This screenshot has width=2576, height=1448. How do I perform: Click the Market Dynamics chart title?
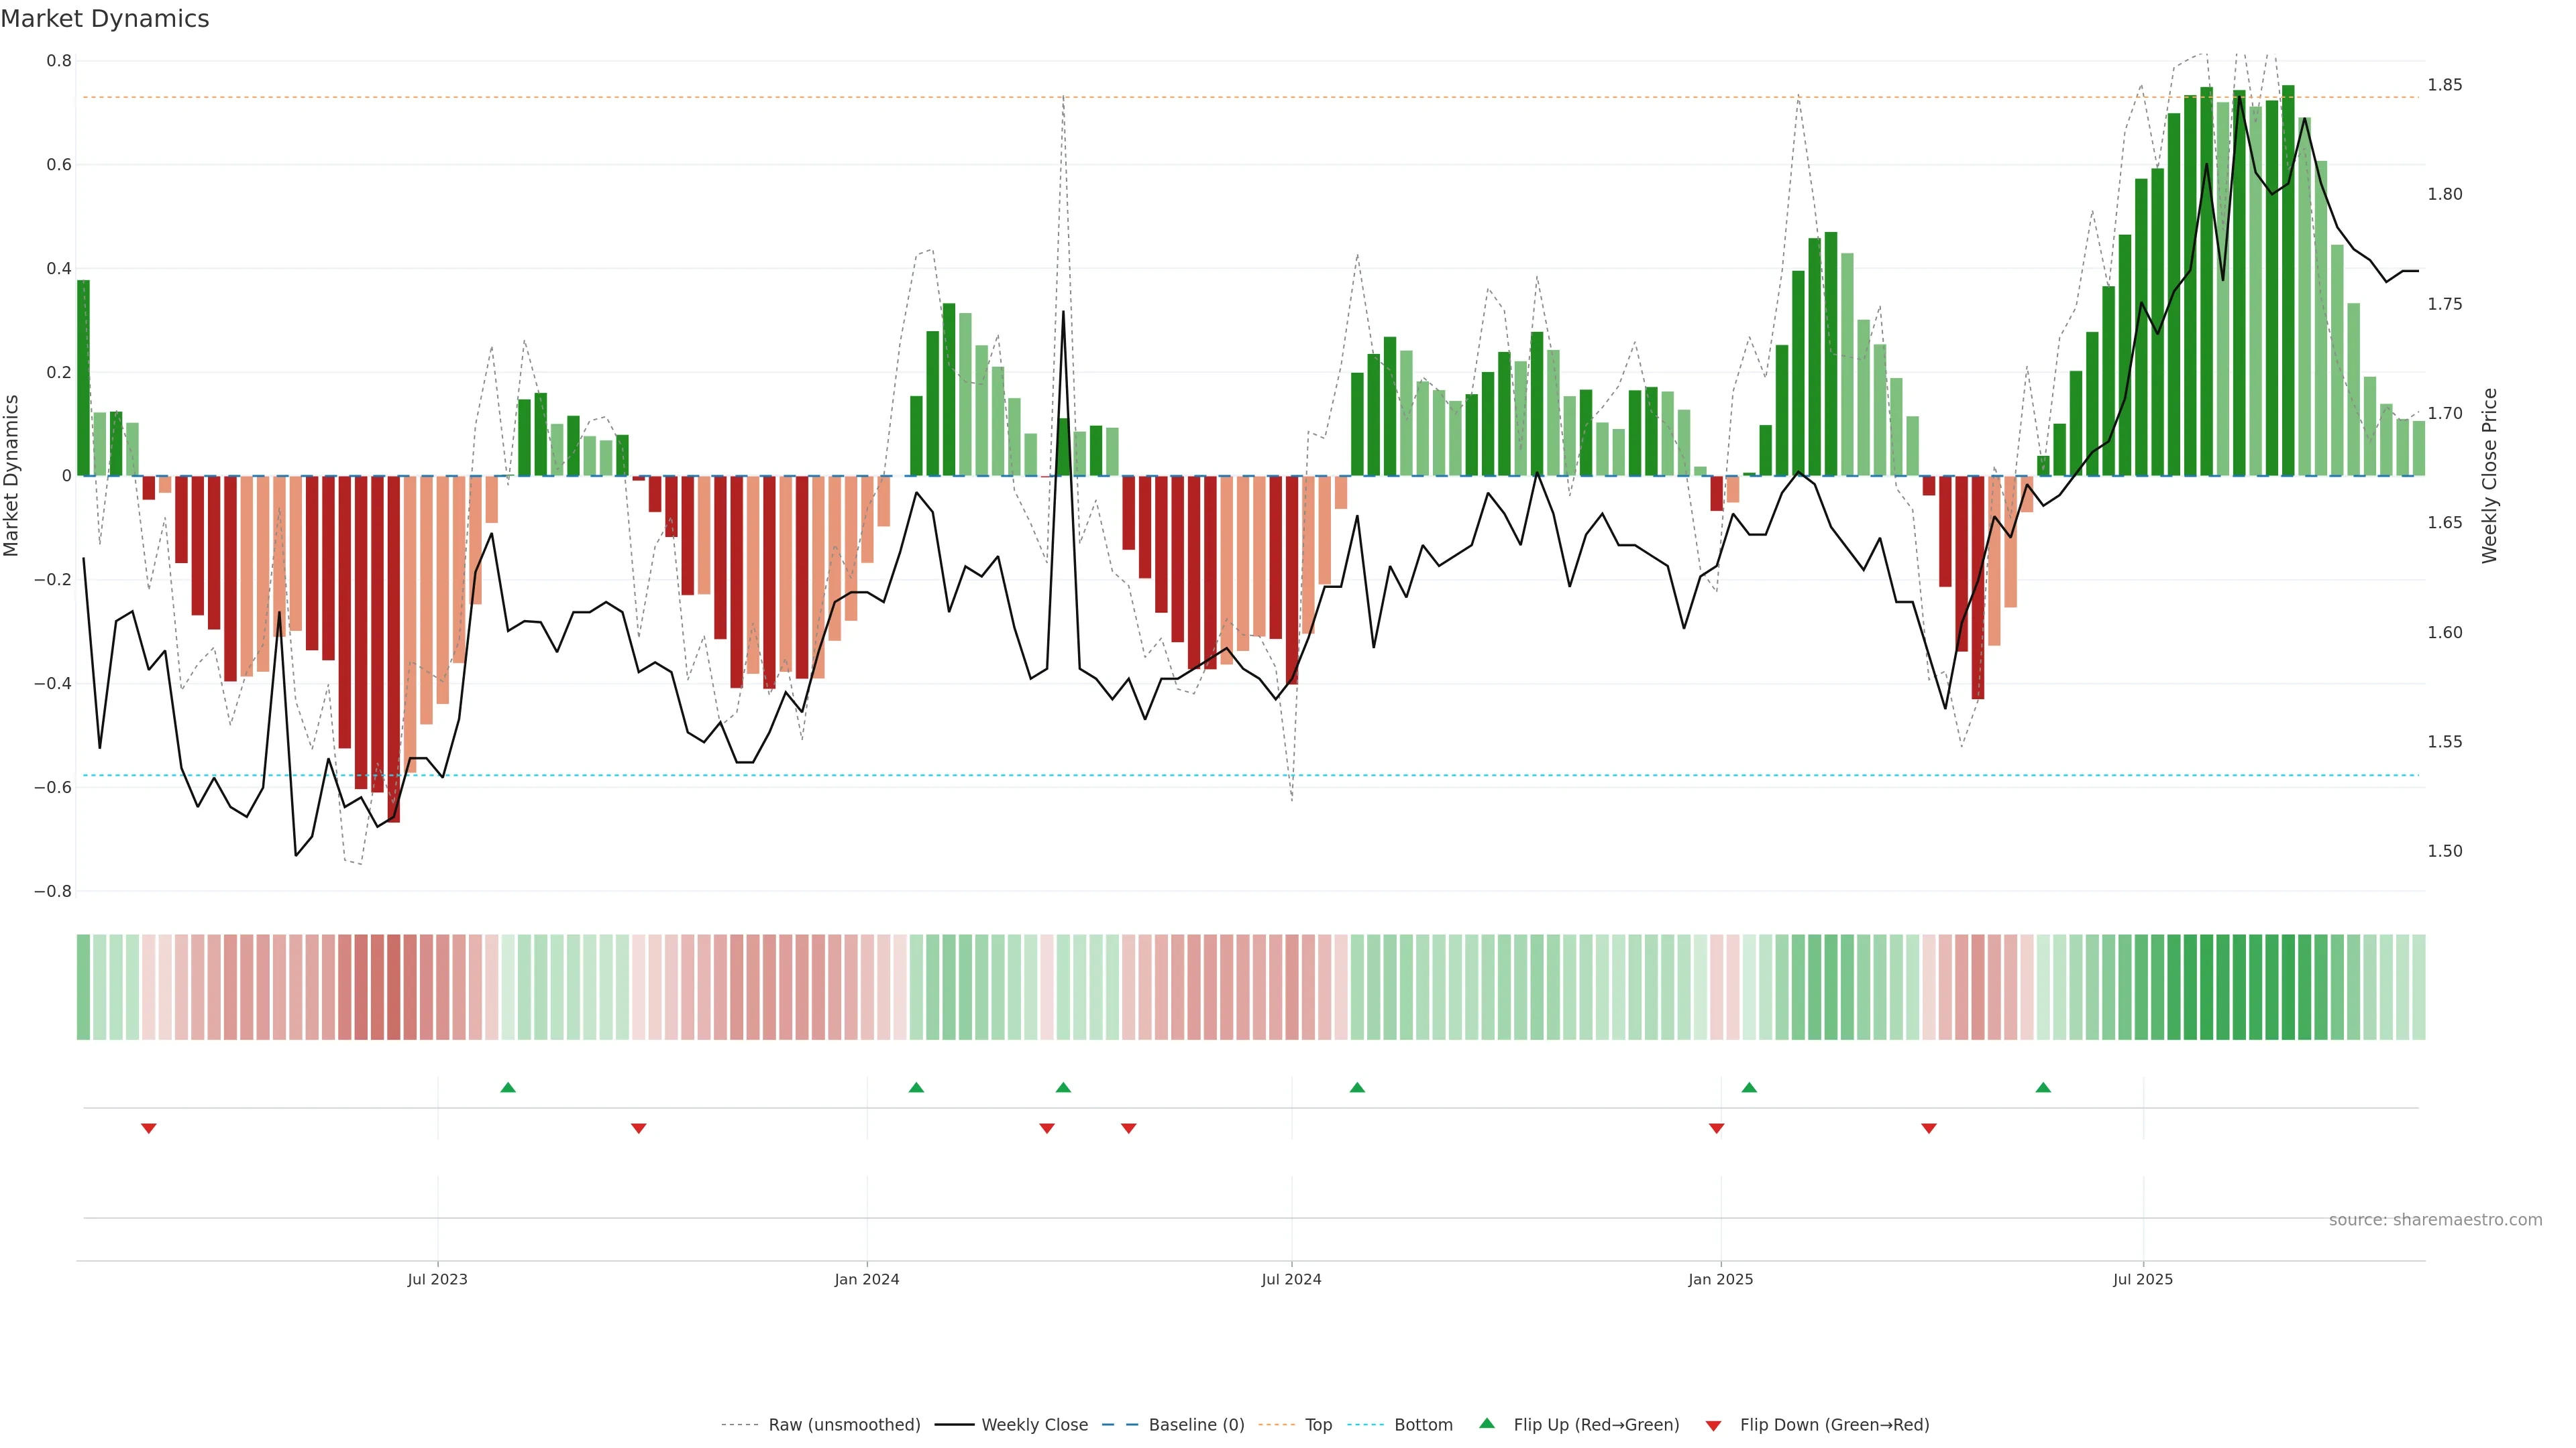[x=105, y=19]
